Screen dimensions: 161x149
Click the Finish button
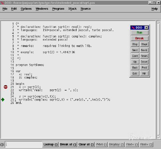click(x=144, y=56)
